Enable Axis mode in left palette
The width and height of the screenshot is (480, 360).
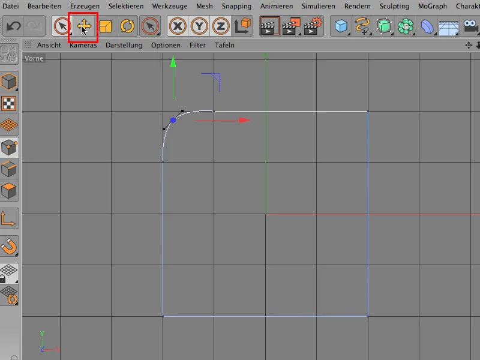pos(8,218)
